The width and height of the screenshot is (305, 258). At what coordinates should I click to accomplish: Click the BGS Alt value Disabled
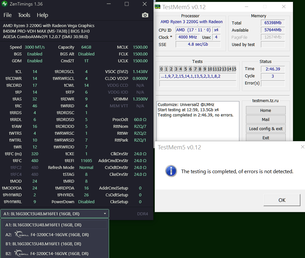click(x=86, y=54)
